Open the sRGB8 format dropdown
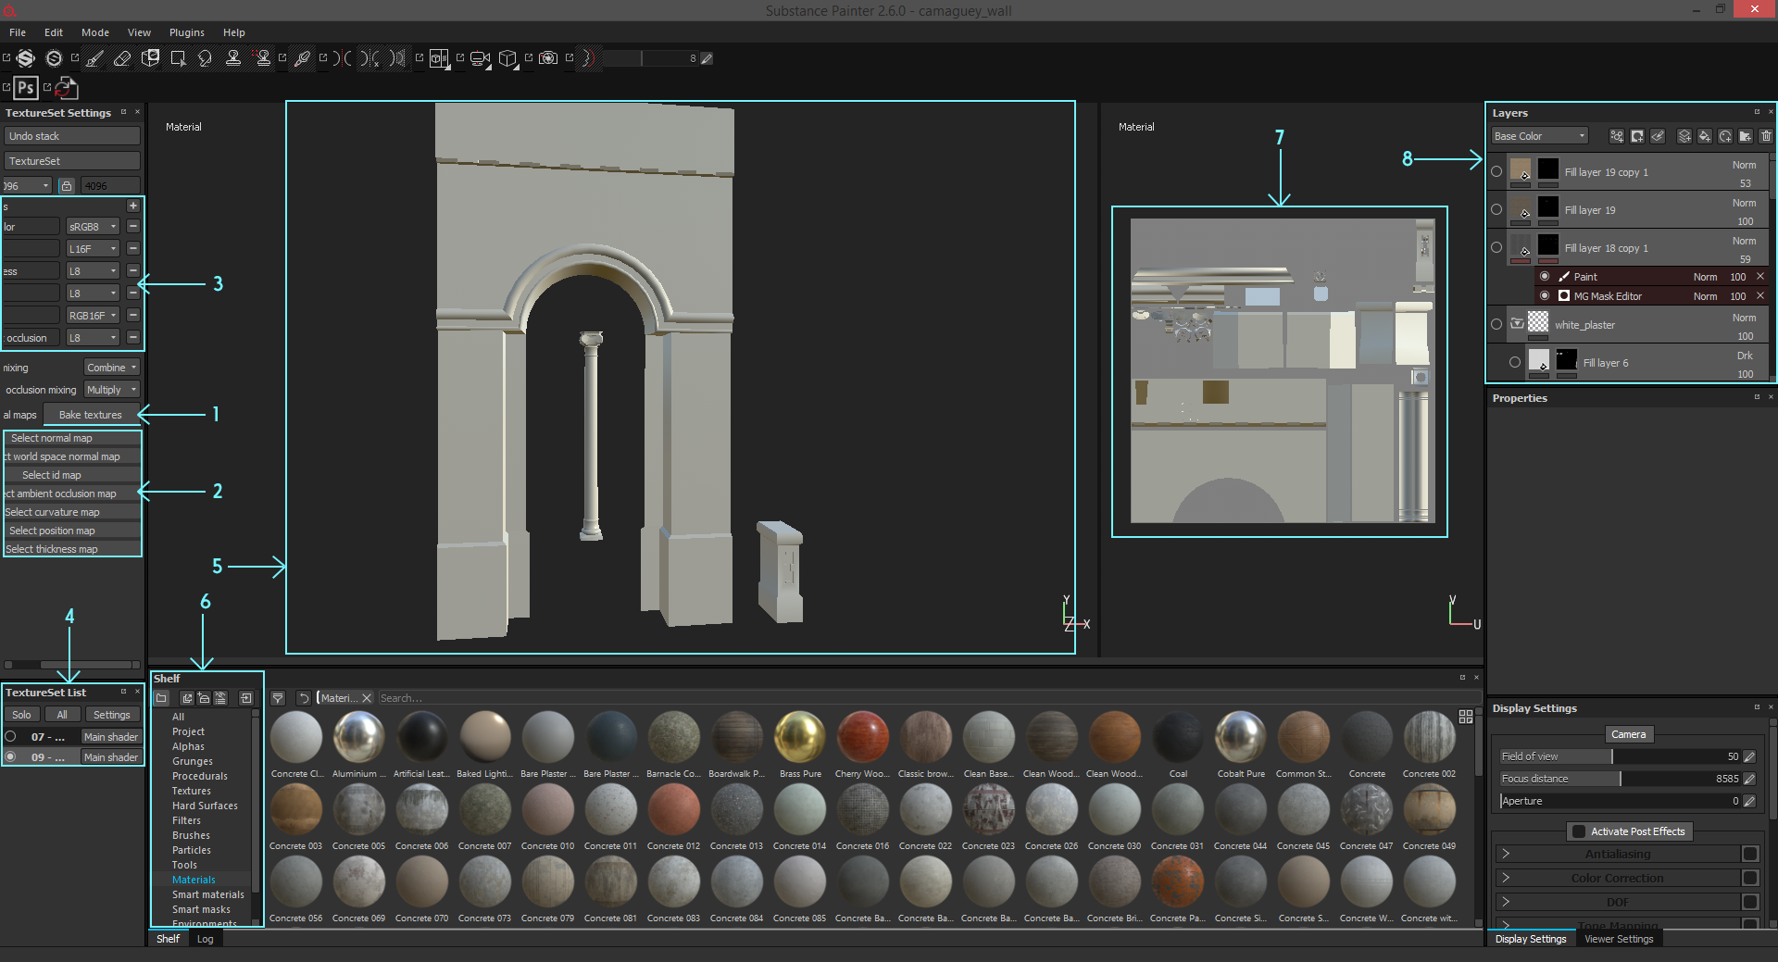 [x=94, y=227]
